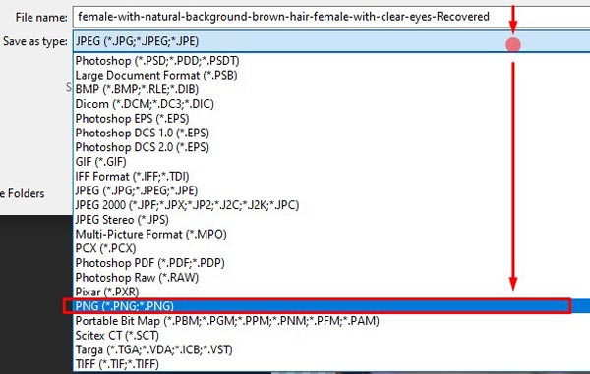590x374 pixels.
Task: Select Large Document Format (*.PSB)
Action: tap(331, 76)
